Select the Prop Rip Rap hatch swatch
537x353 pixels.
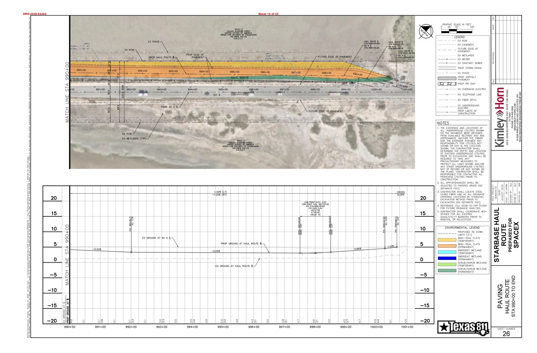447,84
